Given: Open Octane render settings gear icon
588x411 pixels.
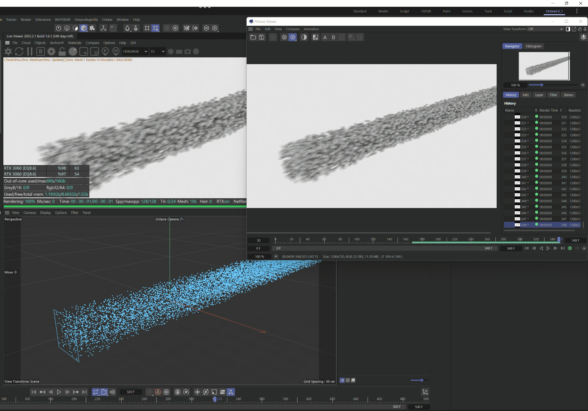Looking at the screenshot, I should [51, 52].
